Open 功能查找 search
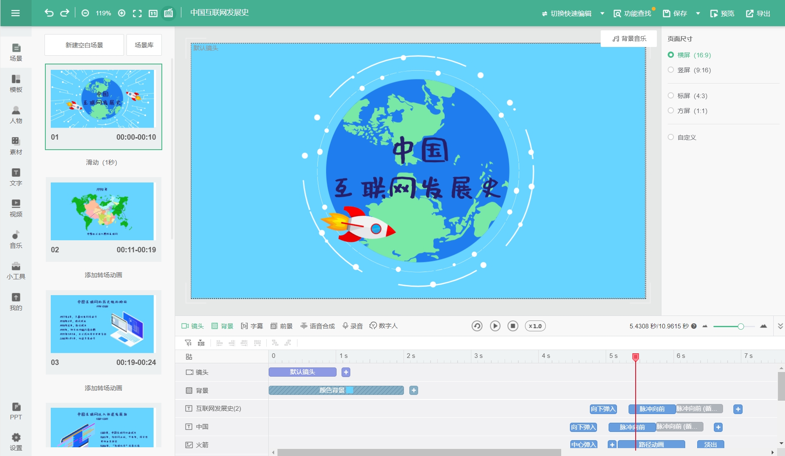The height and width of the screenshot is (456, 785). [x=632, y=13]
